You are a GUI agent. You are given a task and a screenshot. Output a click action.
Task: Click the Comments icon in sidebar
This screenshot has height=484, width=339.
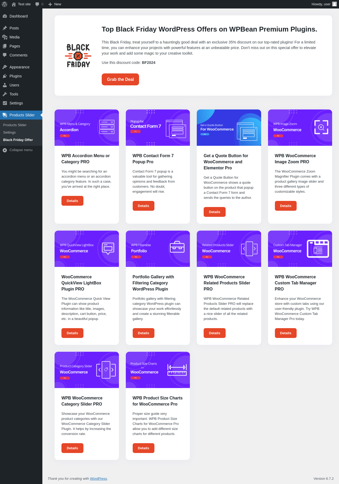tap(5, 55)
